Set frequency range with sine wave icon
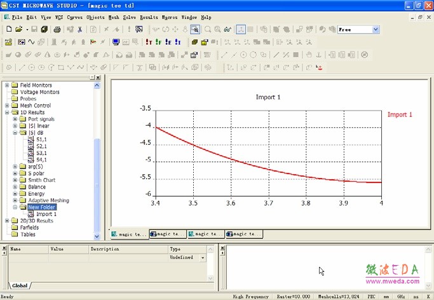 click(31, 42)
